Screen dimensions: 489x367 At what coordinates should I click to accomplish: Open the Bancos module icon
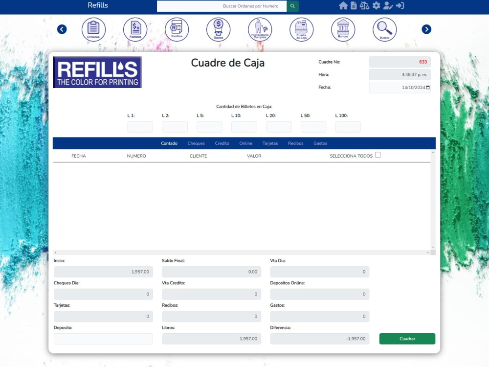point(343,29)
